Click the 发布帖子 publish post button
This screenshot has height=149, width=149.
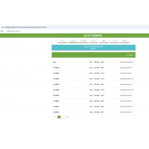tap(130, 55)
